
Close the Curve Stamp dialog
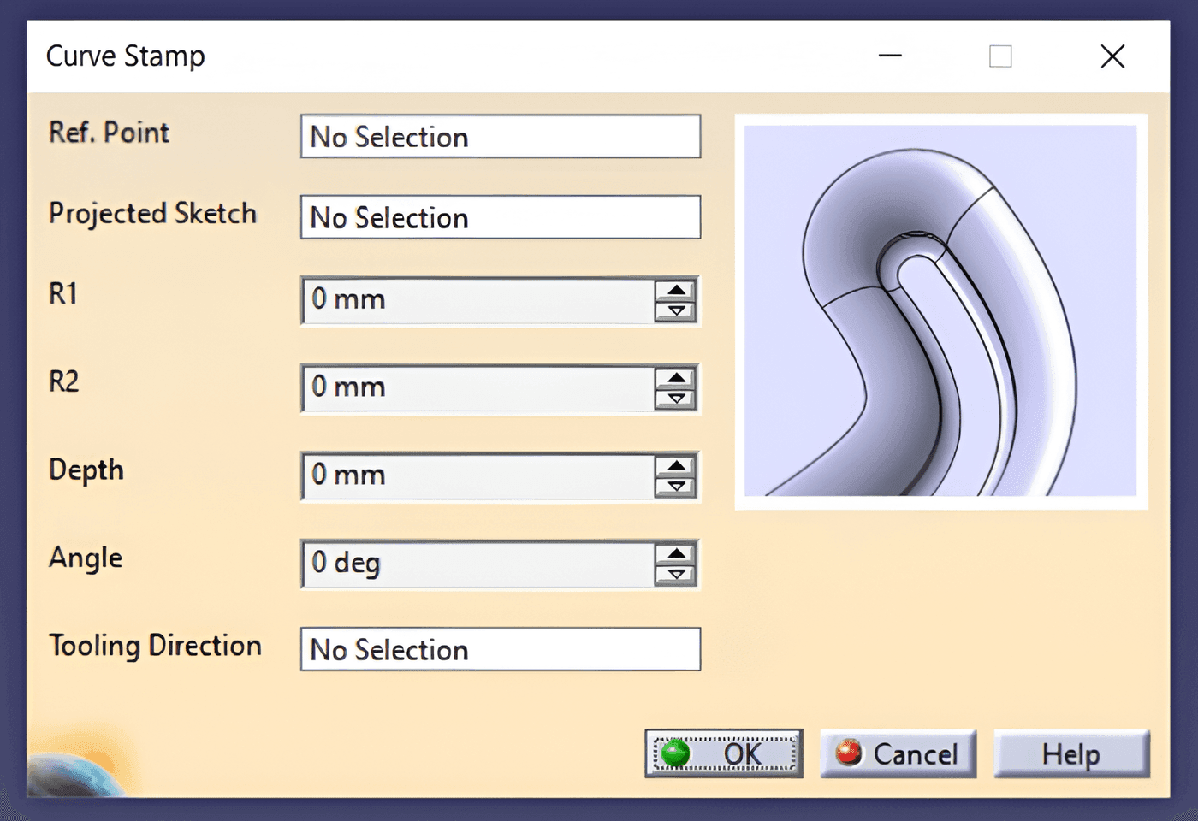click(1112, 56)
